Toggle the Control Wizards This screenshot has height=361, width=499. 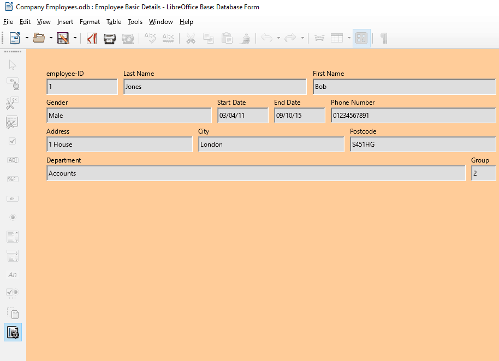point(13,103)
